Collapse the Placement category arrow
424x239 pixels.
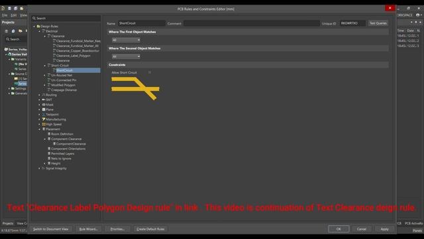coord(40,129)
